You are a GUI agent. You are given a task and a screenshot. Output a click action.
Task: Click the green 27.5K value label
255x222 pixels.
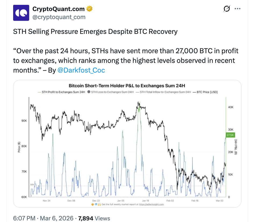pos(230,135)
